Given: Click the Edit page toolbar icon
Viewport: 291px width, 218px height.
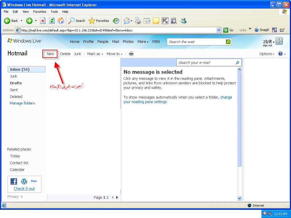Looking at the screenshot, I should 147,20.
